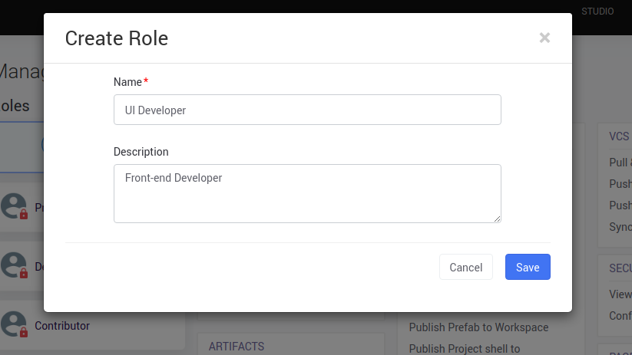This screenshot has width=632, height=355.
Task: Select the locked user icon beside Contributor
Action: (x=15, y=324)
